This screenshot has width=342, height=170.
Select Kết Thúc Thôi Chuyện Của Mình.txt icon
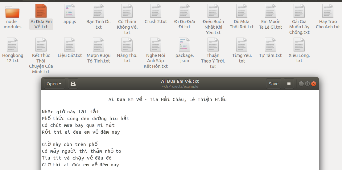pyautogui.click(x=41, y=45)
